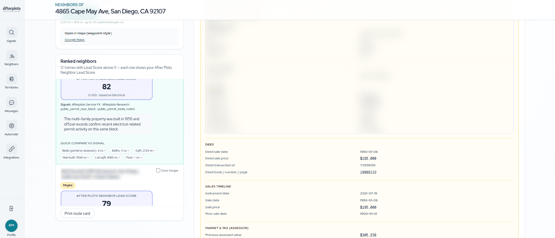
Task: Click the Baths 3 vs chip
Action: coord(121,151)
